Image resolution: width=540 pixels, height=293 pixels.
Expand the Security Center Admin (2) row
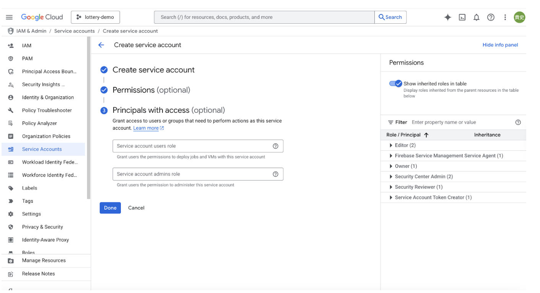[391, 177]
